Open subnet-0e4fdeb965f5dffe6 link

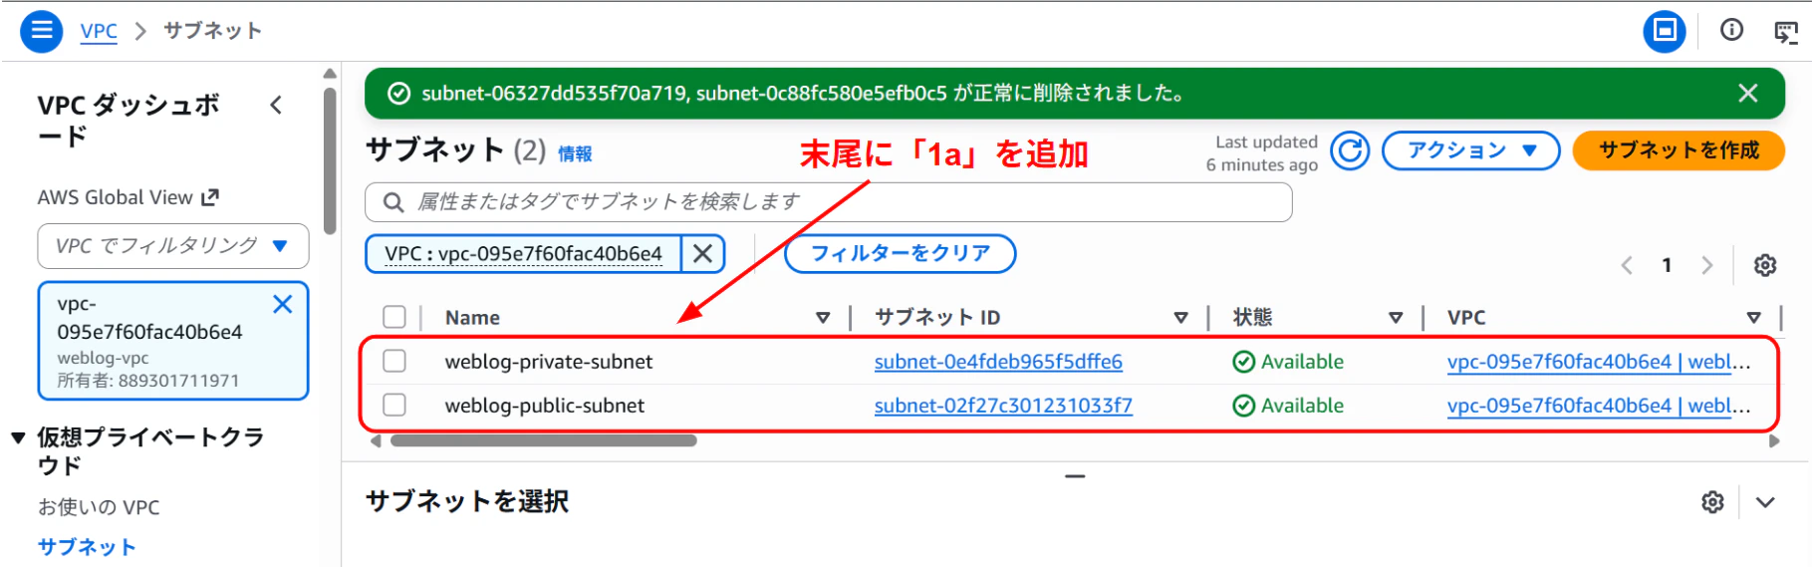(998, 362)
